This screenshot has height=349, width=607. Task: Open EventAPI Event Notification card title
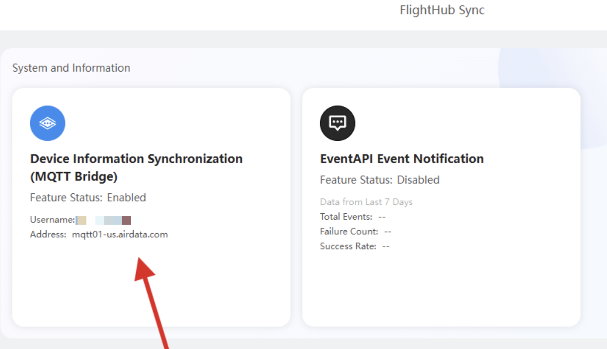click(x=402, y=159)
